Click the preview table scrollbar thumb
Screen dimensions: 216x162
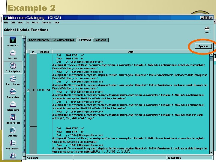211,58
